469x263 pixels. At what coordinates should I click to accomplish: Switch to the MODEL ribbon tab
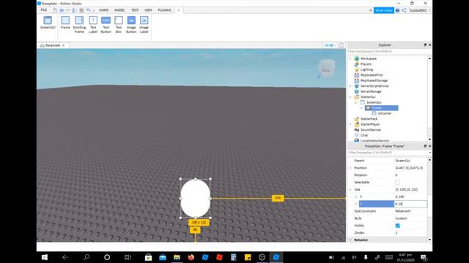pyautogui.click(x=119, y=10)
